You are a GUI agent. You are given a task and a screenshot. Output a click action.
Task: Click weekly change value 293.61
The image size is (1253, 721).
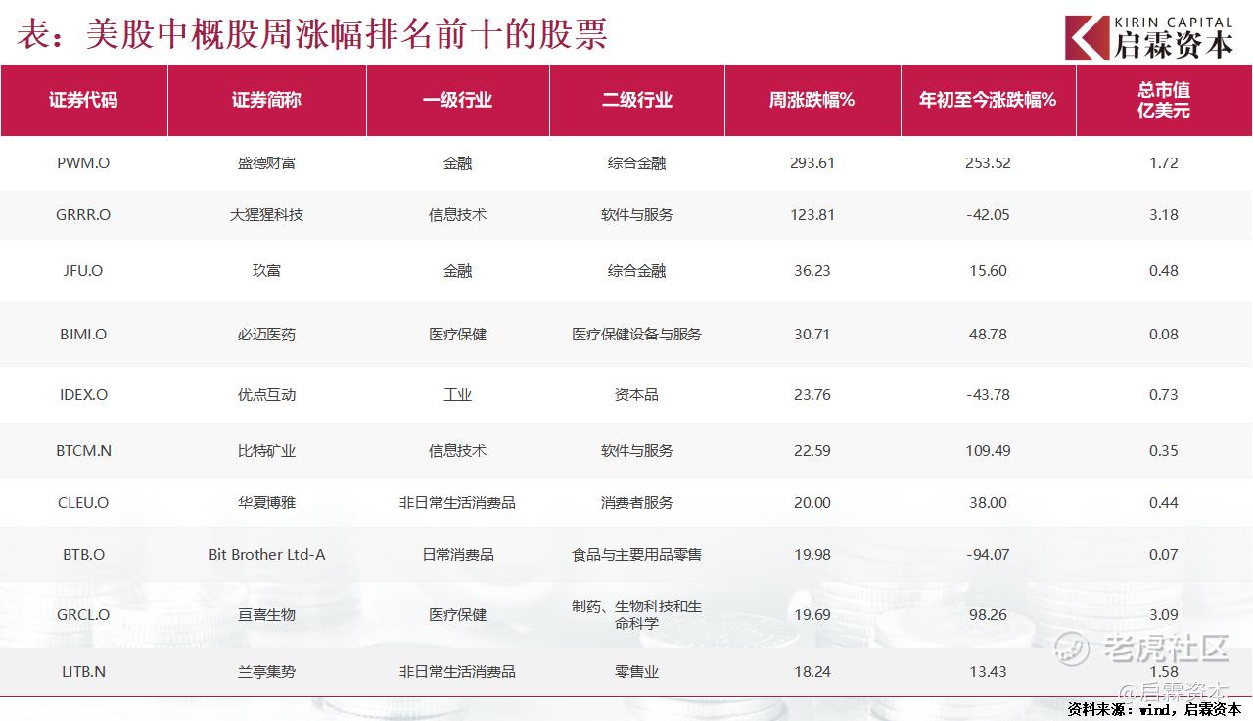(x=812, y=163)
